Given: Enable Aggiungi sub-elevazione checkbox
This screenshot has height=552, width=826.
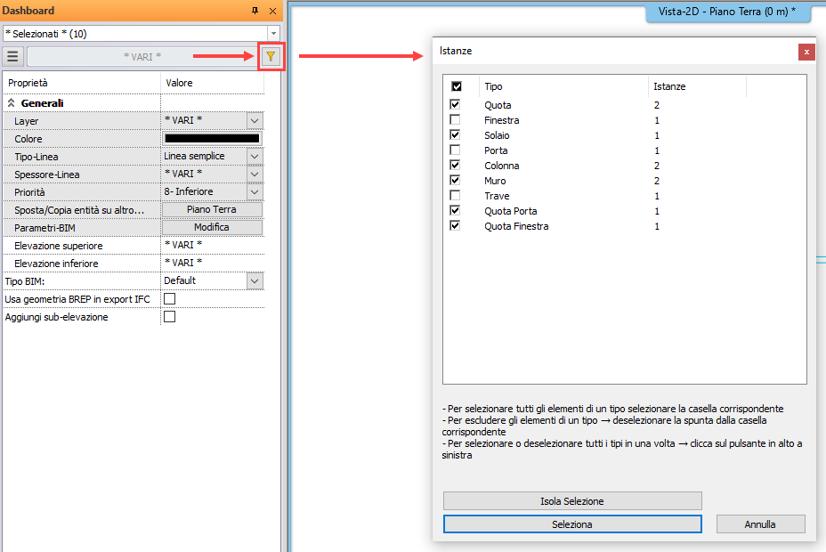Looking at the screenshot, I should coord(170,317).
